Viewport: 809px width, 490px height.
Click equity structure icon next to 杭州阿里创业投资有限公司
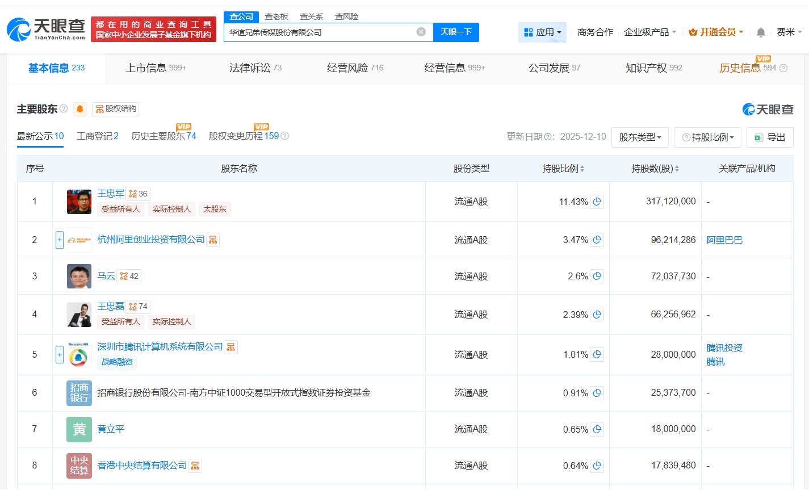pos(213,240)
